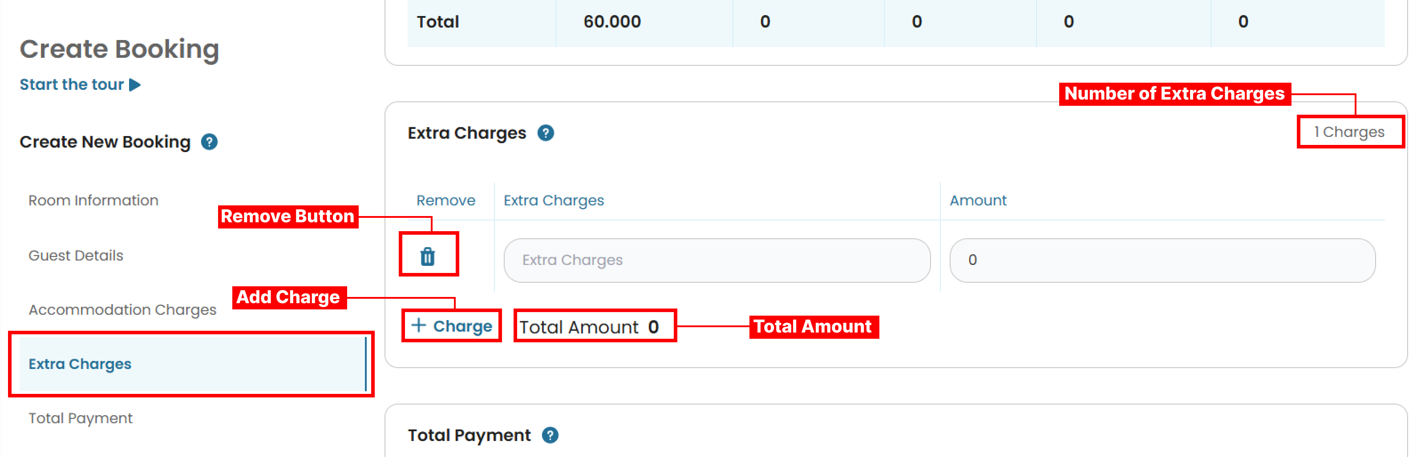Open the Total Payment help icon
1425x457 pixels.
550,436
